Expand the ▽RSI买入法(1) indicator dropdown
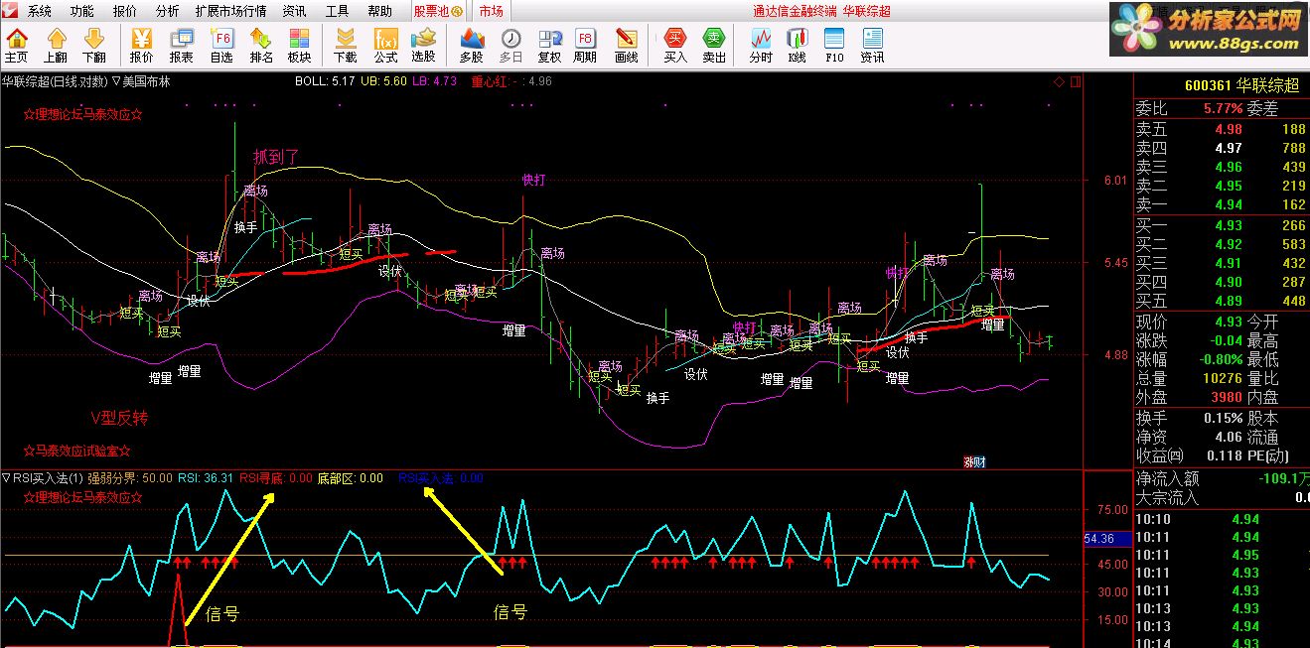The height and width of the screenshot is (648, 1310). click(x=43, y=478)
